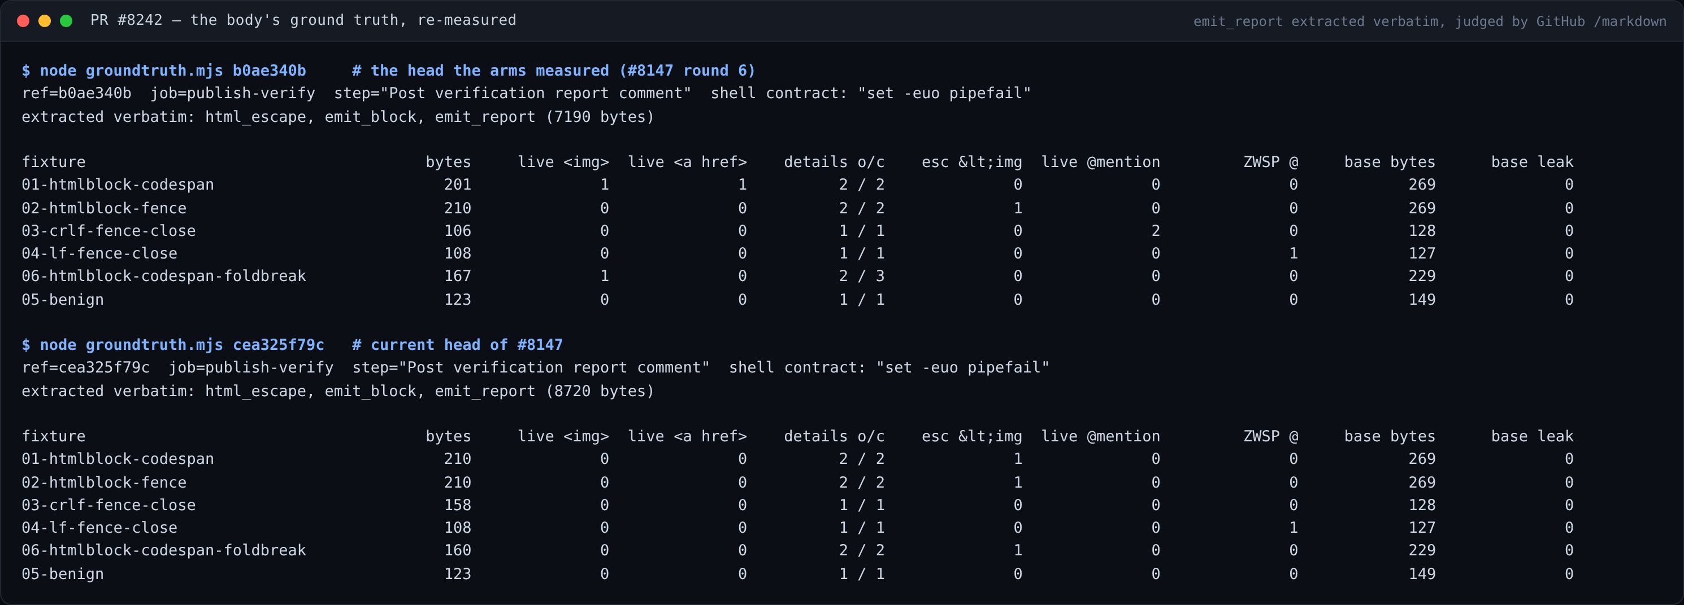1684x605 pixels.
Task: Click the green maximize window button
Action: coord(66,21)
